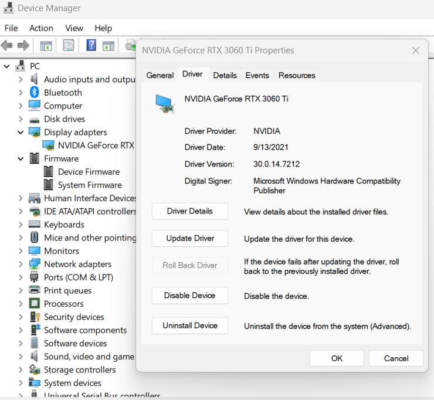Expand the Keyboards category

click(21, 225)
